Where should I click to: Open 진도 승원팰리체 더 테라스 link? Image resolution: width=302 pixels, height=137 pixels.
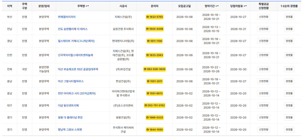pos(73,29)
